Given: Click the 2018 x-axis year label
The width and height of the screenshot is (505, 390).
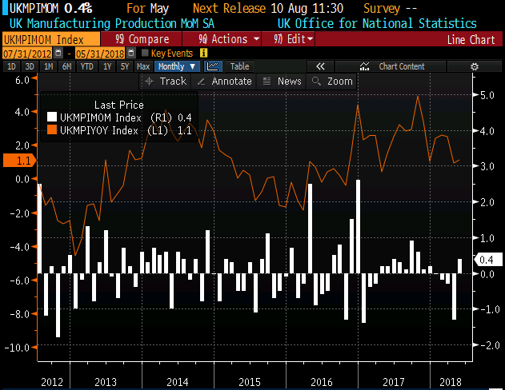Looking at the screenshot, I should coord(451,382).
